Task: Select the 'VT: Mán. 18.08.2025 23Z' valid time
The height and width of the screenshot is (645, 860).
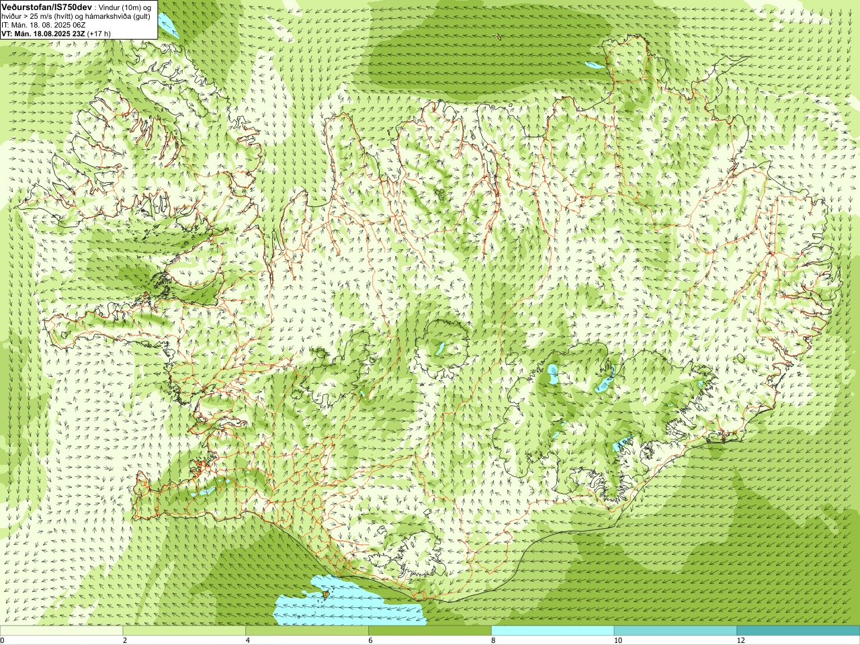Action: pyautogui.click(x=43, y=33)
